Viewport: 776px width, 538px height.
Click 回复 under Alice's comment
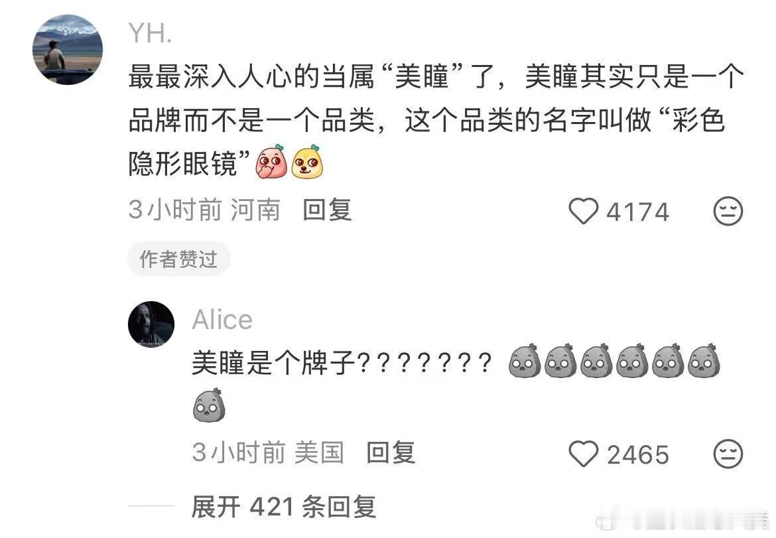click(391, 452)
